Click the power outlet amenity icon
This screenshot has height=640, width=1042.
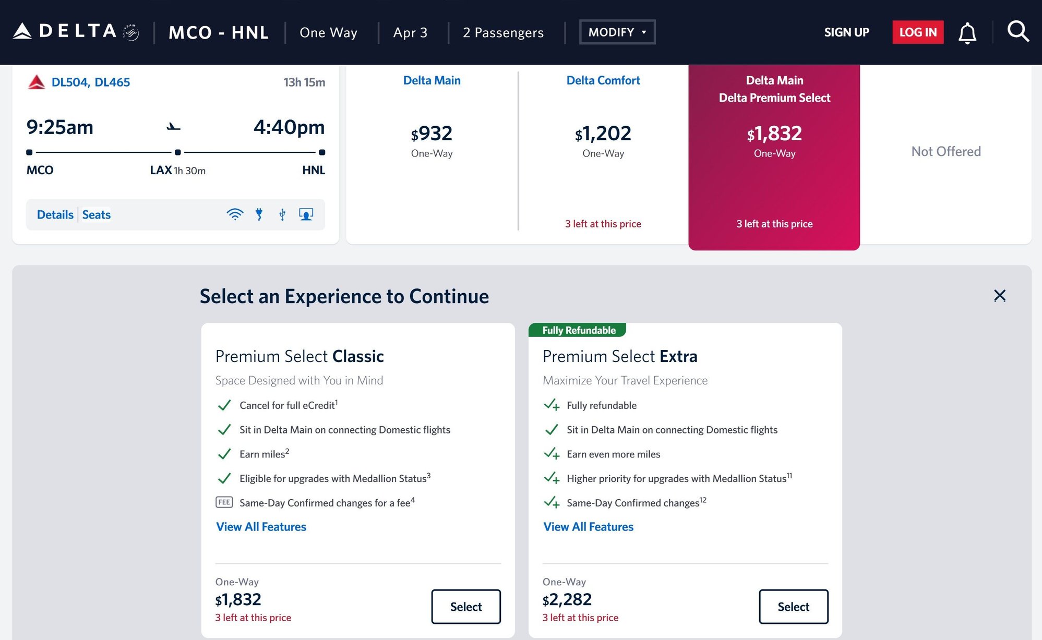[259, 214]
